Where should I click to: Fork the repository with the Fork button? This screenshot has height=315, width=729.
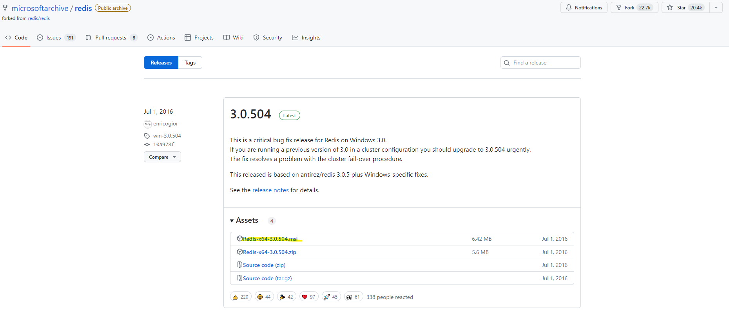point(634,7)
